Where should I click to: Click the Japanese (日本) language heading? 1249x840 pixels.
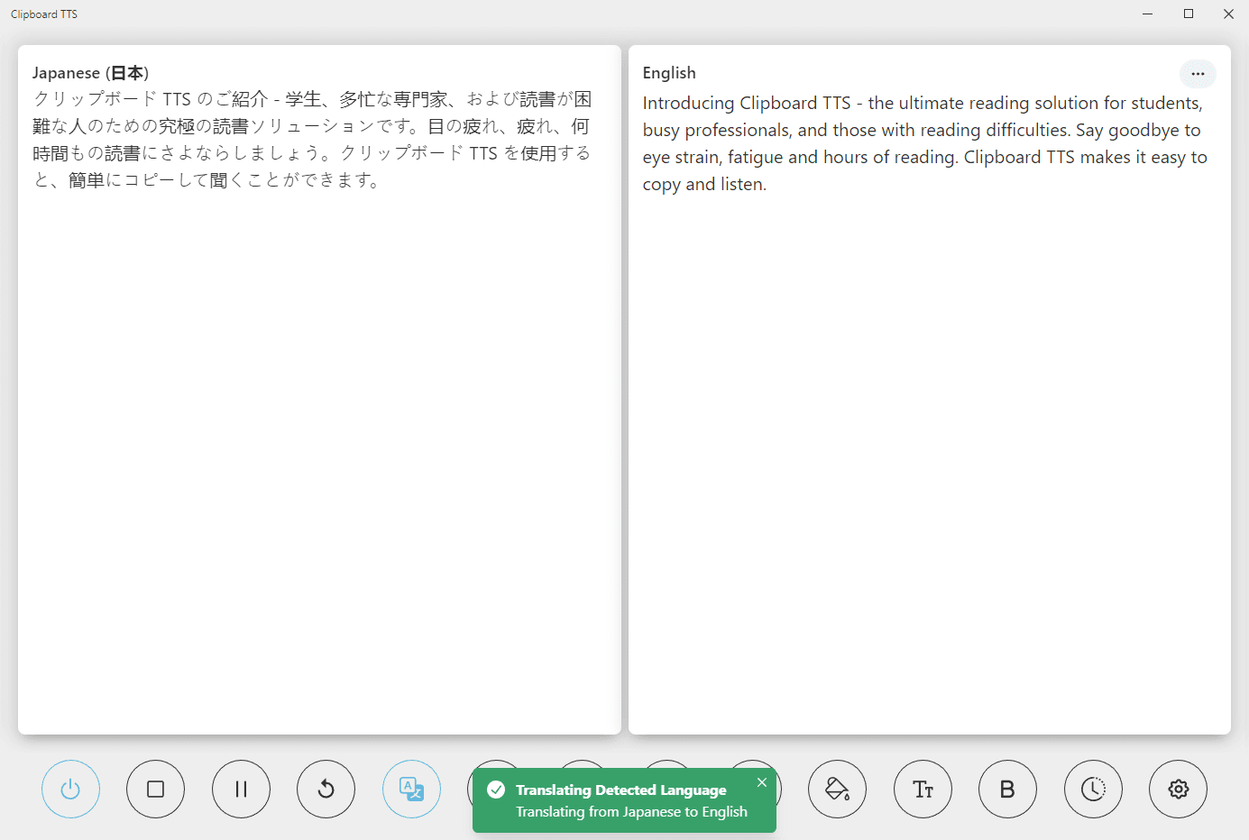(x=90, y=73)
